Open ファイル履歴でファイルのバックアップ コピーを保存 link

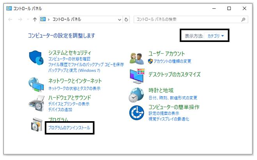86,65
